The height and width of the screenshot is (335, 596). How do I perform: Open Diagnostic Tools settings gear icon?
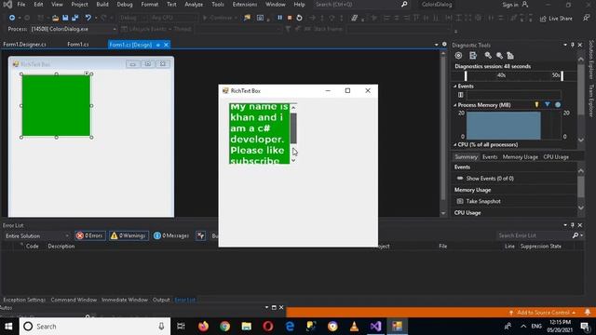click(458, 56)
